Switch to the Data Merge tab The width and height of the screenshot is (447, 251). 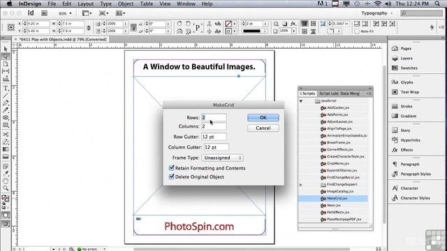pyautogui.click(x=349, y=93)
